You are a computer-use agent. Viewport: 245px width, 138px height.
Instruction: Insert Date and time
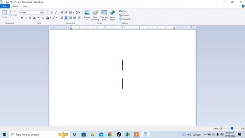click(104, 15)
